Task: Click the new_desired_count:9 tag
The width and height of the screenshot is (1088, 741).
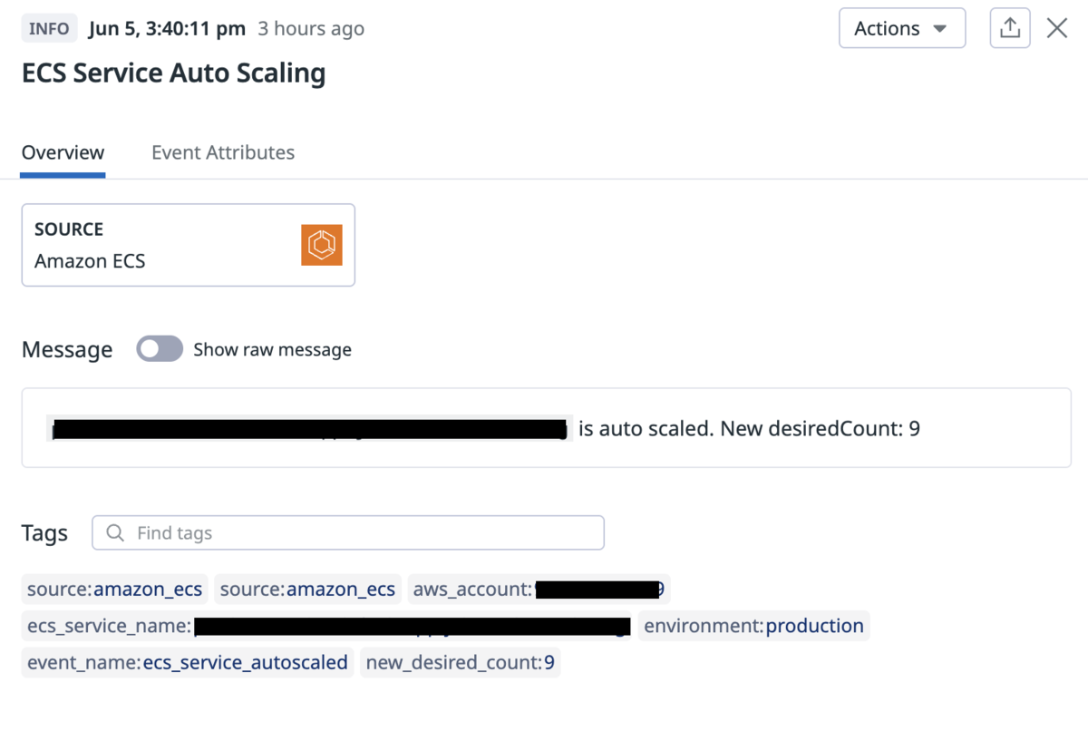Action: pos(461,663)
